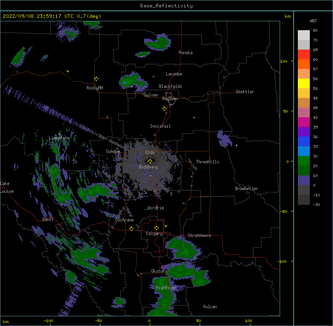Select the ThreeHills label

(207, 162)
